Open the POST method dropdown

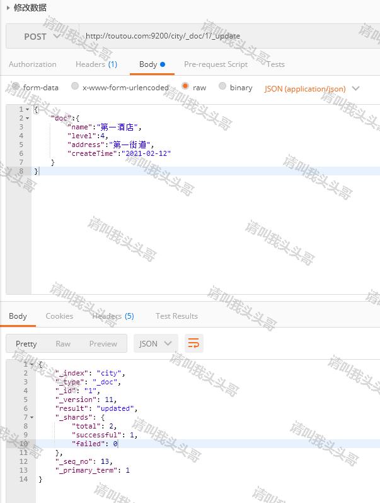[x=42, y=36]
